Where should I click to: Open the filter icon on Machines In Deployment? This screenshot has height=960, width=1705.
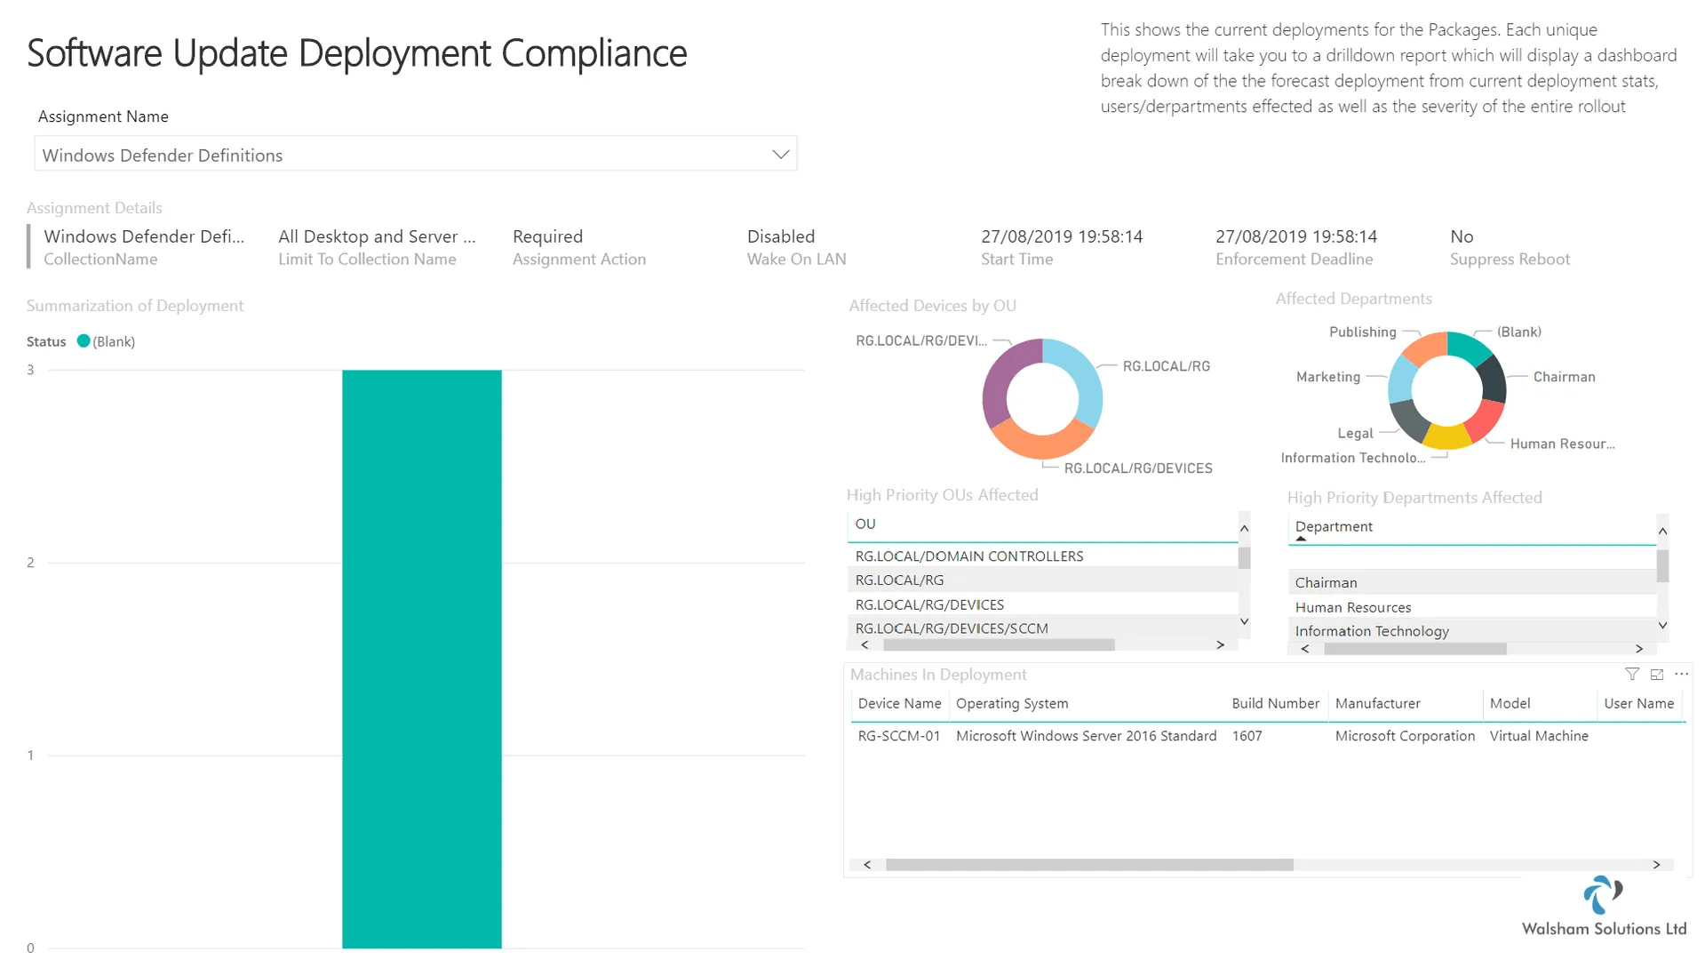pos(1631,675)
